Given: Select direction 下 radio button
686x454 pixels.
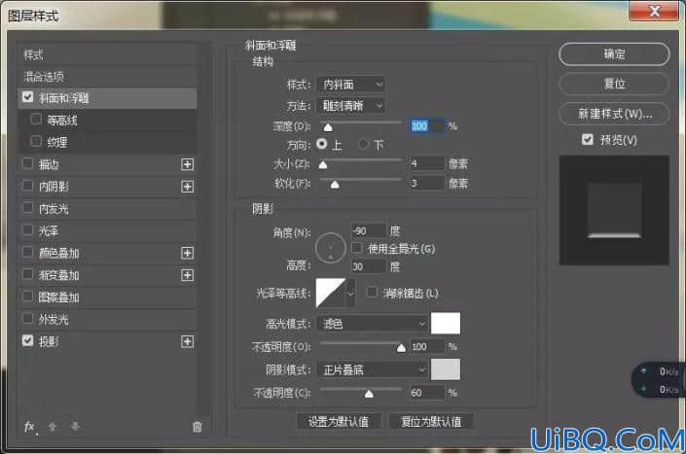Looking at the screenshot, I should (x=363, y=144).
